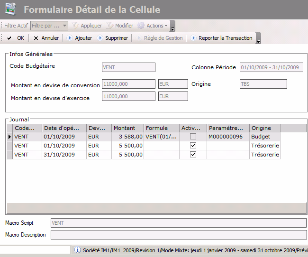Viewport: 308px width, 257px height.
Task: Uncheck Activ for first 5 500,00 row
Action: tap(193, 146)
